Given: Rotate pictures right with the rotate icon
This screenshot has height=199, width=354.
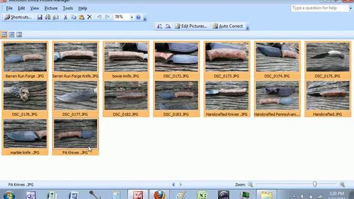Looking at the screenshot, I should point(168,26).
